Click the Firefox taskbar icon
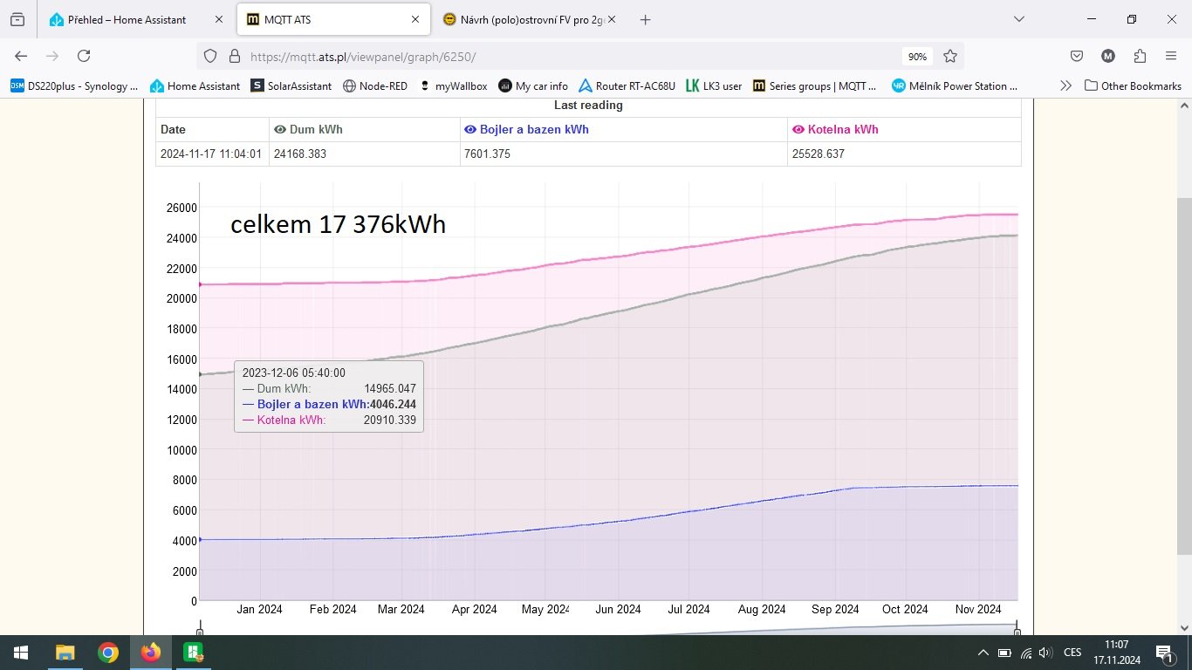 (151, 652)
